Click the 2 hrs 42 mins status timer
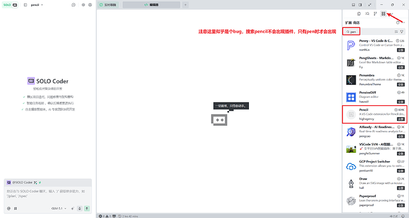 tap(128, 216)
